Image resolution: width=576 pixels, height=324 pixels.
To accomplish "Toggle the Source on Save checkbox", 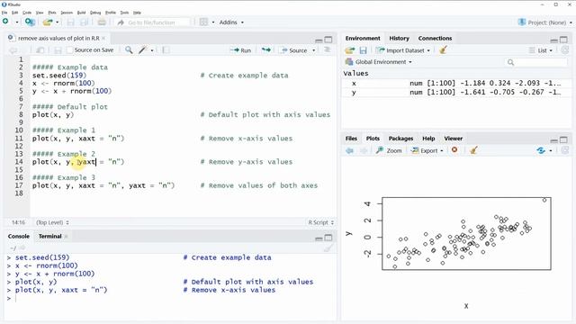I will pyautogui.click(x=70, y=50).
